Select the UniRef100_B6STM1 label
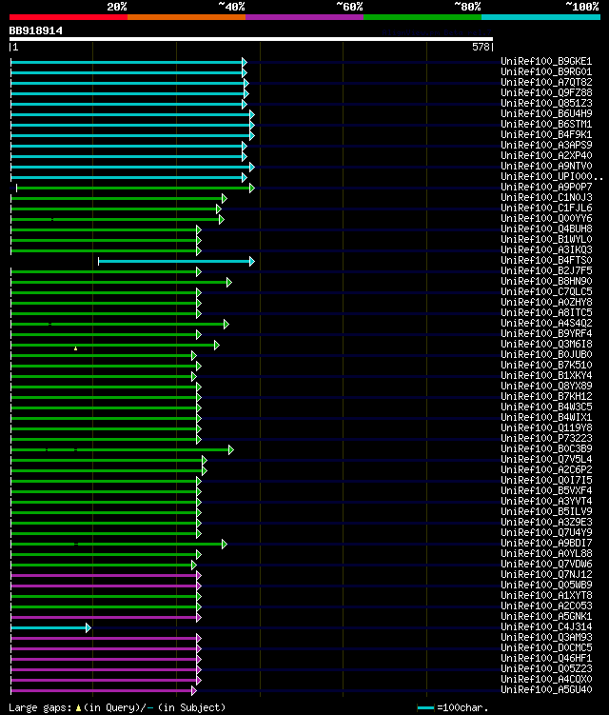Viewport: 609px width, 715px height. pos(546,124)
